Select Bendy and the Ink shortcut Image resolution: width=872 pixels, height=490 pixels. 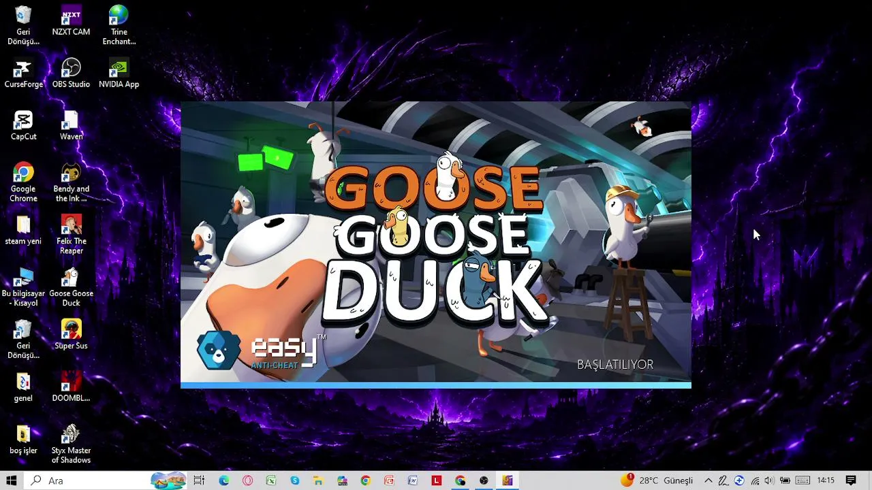[71, 182]
